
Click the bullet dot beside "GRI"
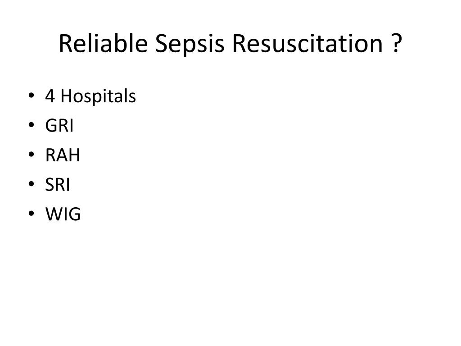coord(32,125)
